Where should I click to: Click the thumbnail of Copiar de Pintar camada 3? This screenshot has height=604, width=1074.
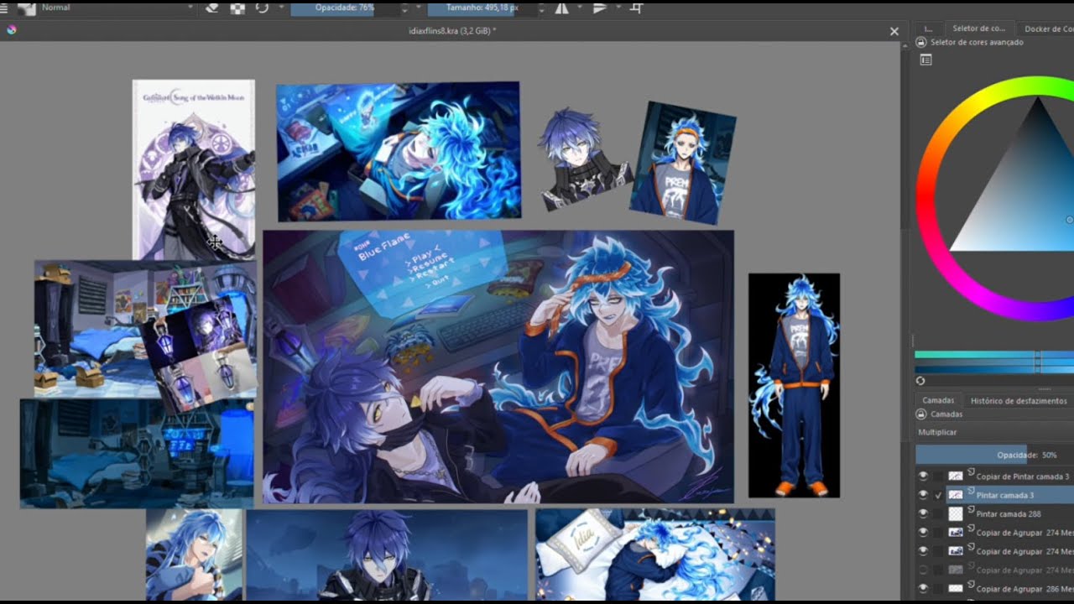955,476
